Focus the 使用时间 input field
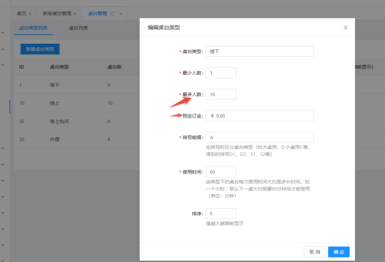The width and height of the screenshot is (385, 262). (x=221, y=172)
